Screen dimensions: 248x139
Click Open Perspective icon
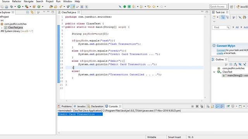[x=232, y=7]
